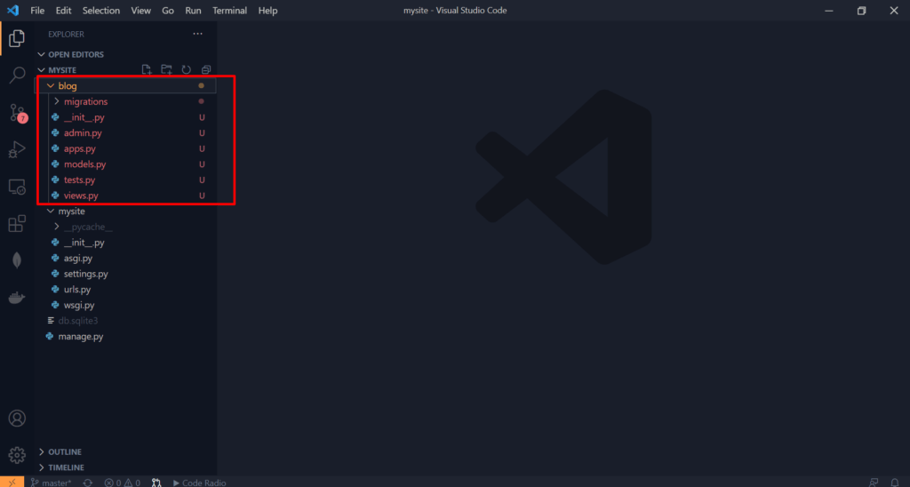
Task: Synchronize changes from status bar
Action: (88, 483)
